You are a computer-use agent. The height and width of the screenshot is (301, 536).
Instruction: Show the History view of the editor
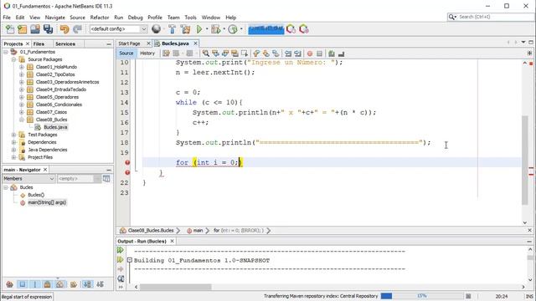[147, 54]
